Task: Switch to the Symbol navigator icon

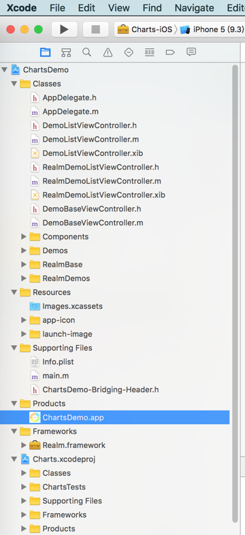Action: [66, 52]
